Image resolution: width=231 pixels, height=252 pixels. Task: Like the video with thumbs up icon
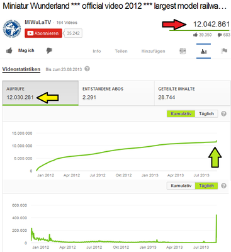coord(9,50)
